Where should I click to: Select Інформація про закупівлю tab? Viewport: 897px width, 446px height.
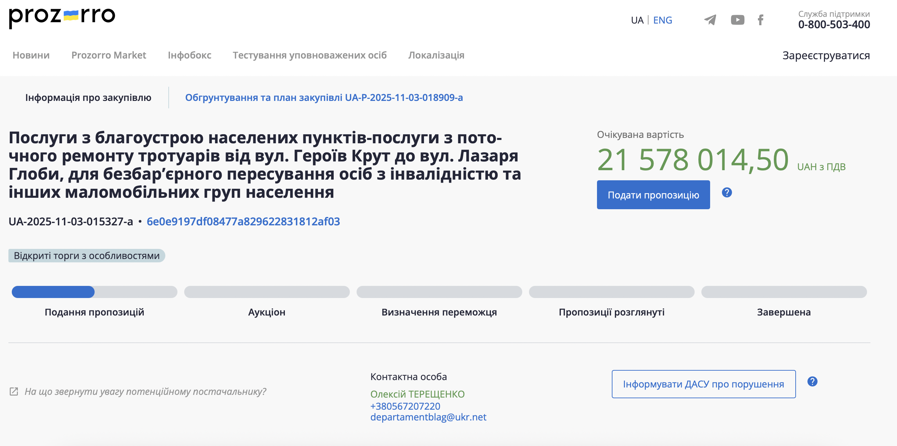[88, 98]
